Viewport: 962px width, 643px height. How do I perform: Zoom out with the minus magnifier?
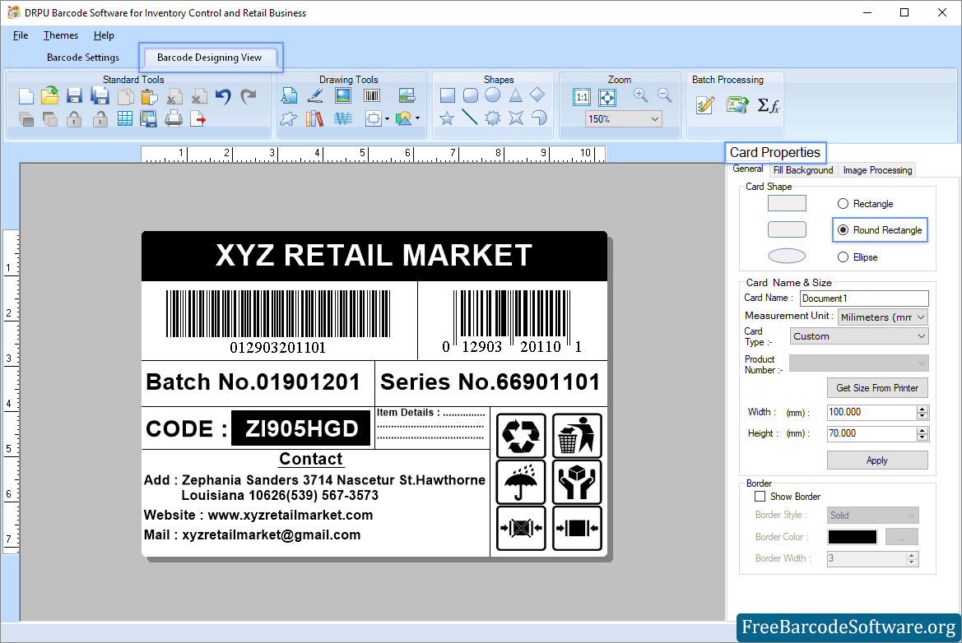(x=664, y=95)
